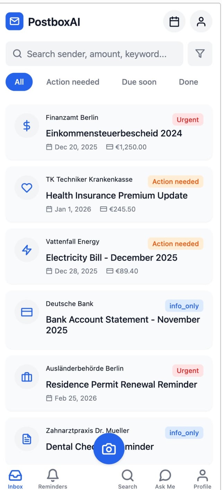
Task: Open the calendar icon in header
Action: [174, 22]
